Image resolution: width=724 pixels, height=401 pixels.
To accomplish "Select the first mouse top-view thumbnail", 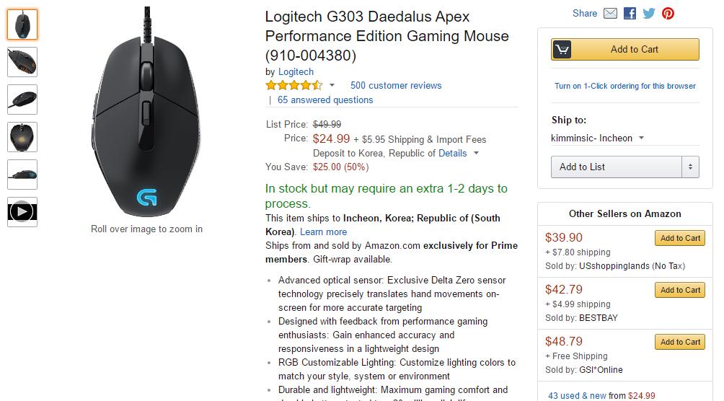I will click(22, 25).
